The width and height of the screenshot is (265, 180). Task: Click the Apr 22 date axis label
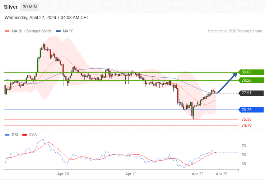[197, 174]
